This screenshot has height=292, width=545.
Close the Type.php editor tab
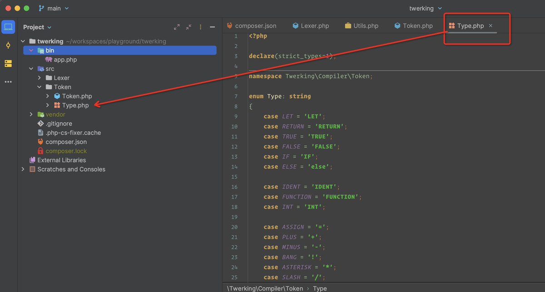pos(490,26)
